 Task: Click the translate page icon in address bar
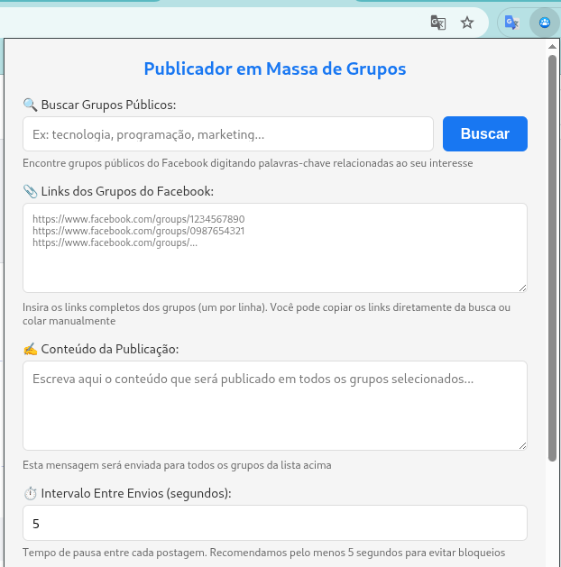tap(438, 23)
